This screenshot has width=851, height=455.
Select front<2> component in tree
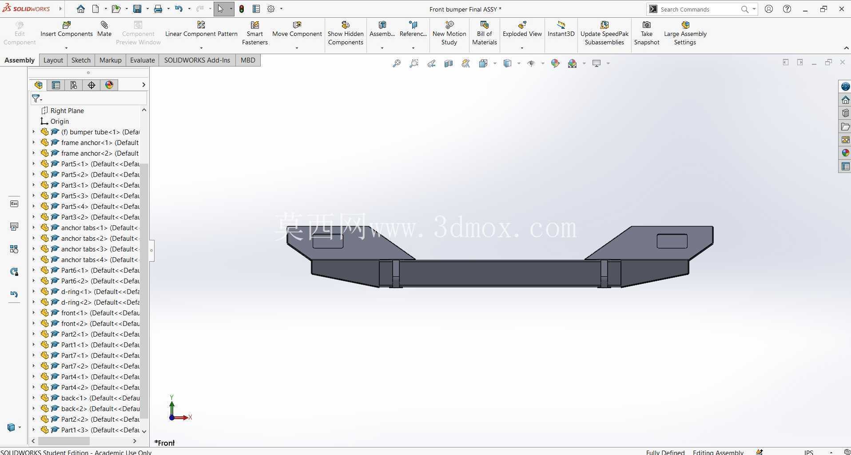[100, 323]
